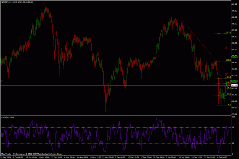The height and width of the screenshot is (159, 239).
Task: Click the RSI 70 level label
Action: point(233,127)
